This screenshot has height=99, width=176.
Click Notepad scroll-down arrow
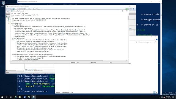click(128, 59)
